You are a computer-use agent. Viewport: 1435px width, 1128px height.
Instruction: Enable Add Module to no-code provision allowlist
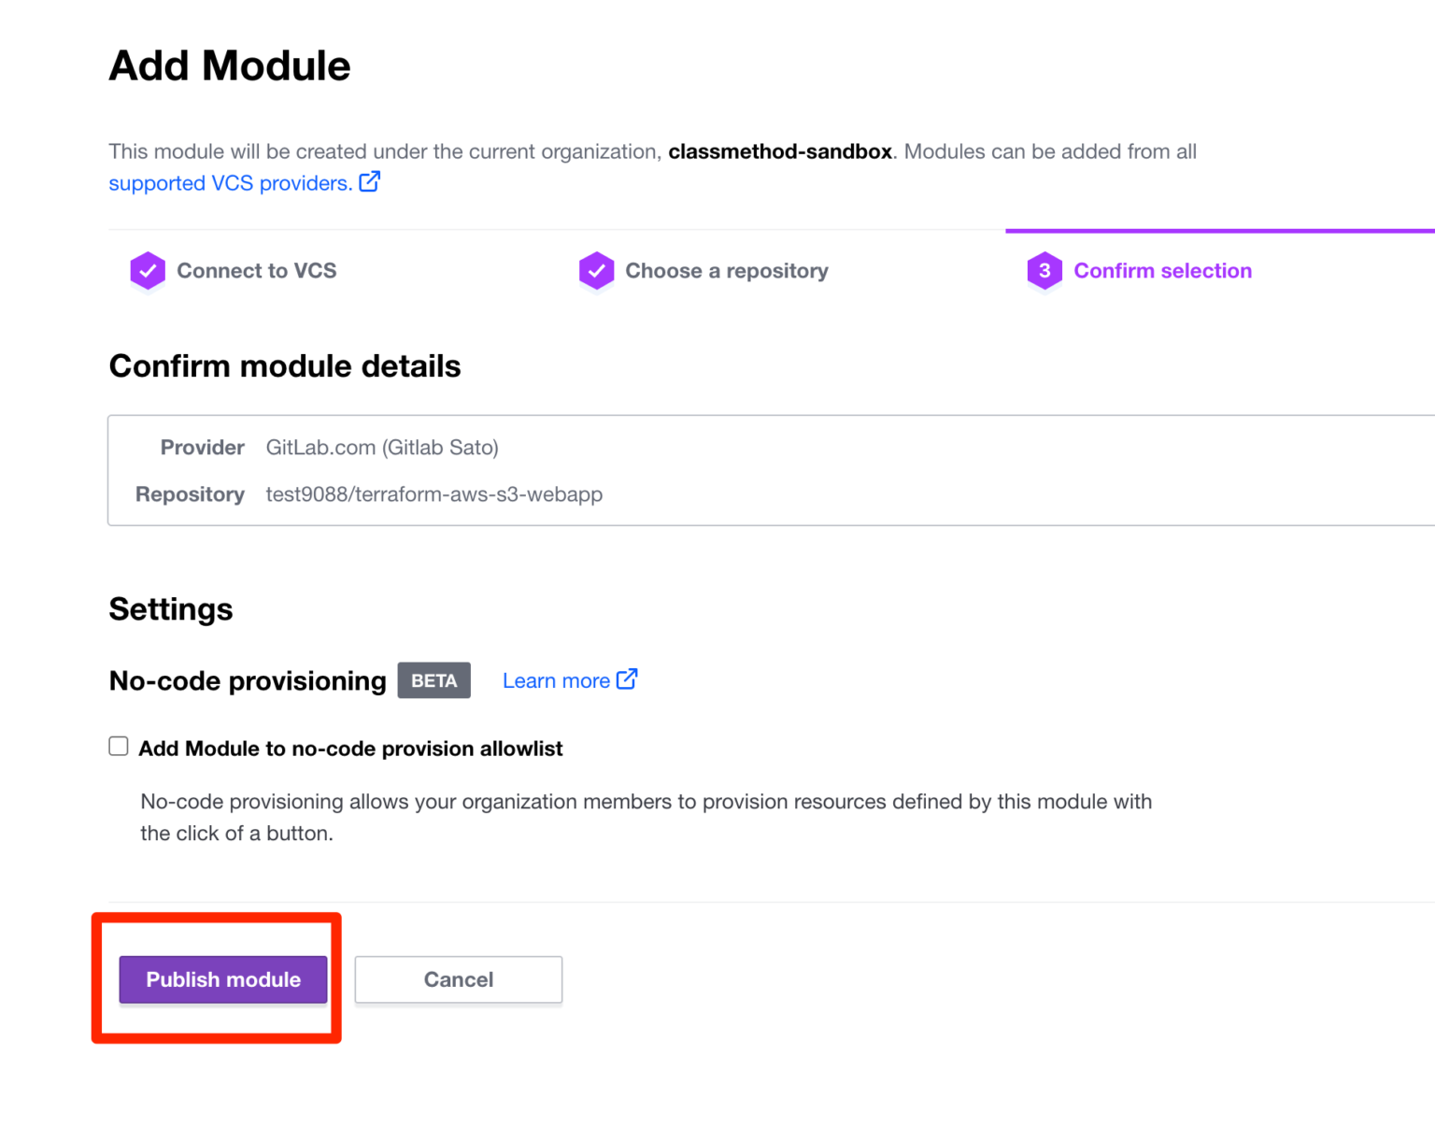point(118,746)
